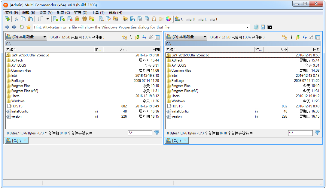
Task: Expand left panel drive selector dropdown
Action: click(x=44, y=37)
